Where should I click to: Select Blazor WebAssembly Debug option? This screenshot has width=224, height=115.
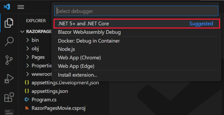pyautogui.click(x=136, y=32)
